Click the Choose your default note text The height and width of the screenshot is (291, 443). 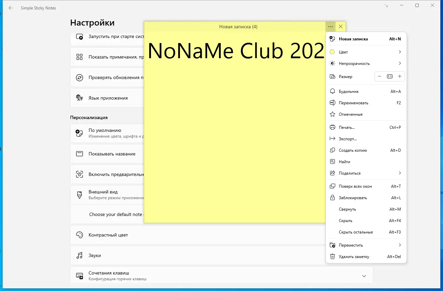coord(116,214)
